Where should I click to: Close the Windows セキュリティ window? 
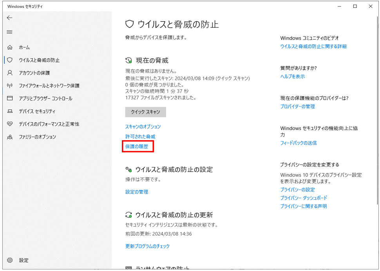pyautogui.click(x=371, y=7)
